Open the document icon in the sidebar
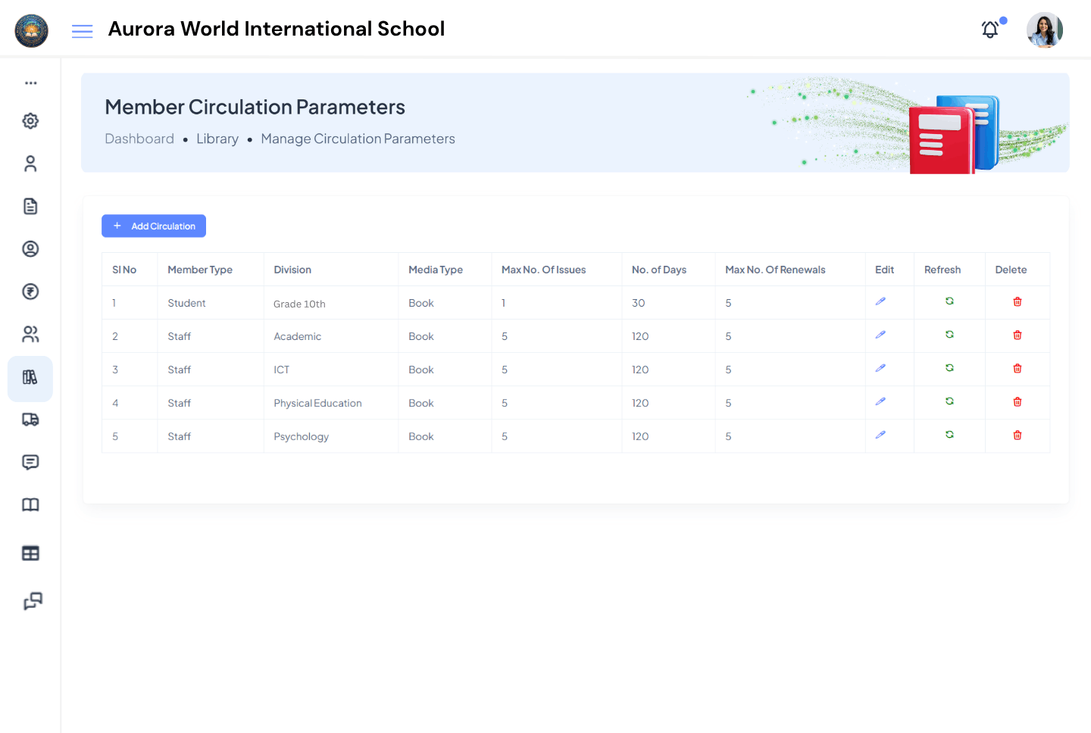Image resolution: width=1091 pixels, height=733 pixels. 30,206
